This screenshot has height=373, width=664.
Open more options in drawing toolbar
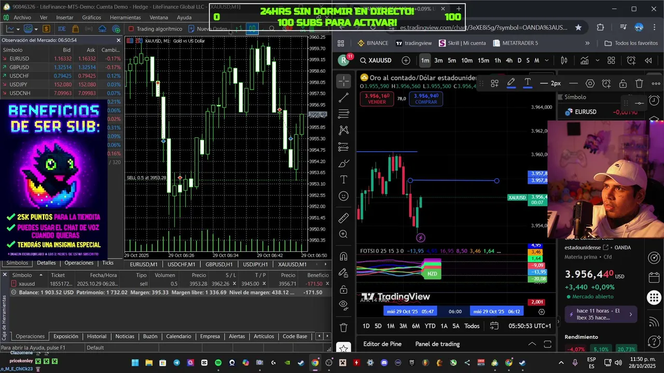tap(656, 83)
